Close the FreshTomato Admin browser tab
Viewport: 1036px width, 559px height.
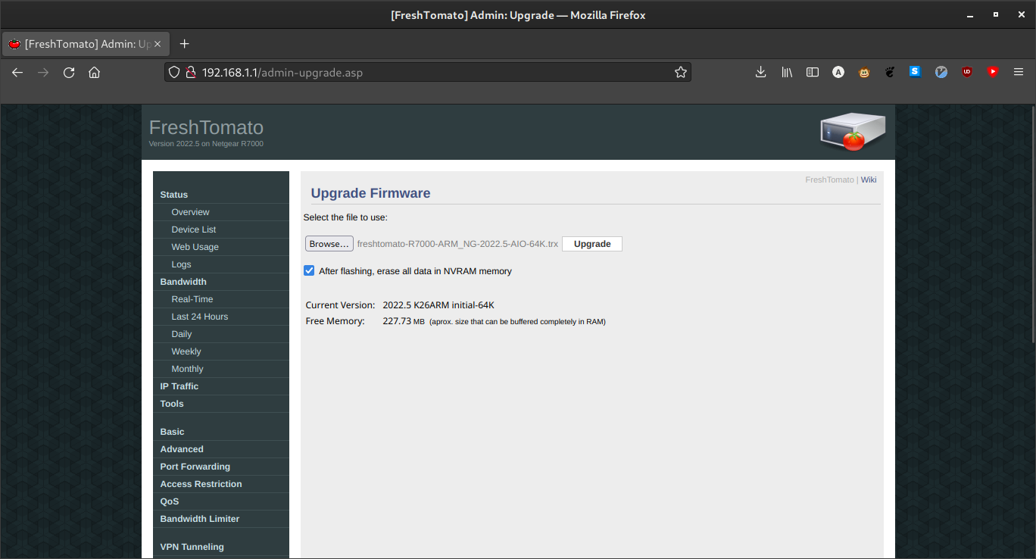(158, 44)
